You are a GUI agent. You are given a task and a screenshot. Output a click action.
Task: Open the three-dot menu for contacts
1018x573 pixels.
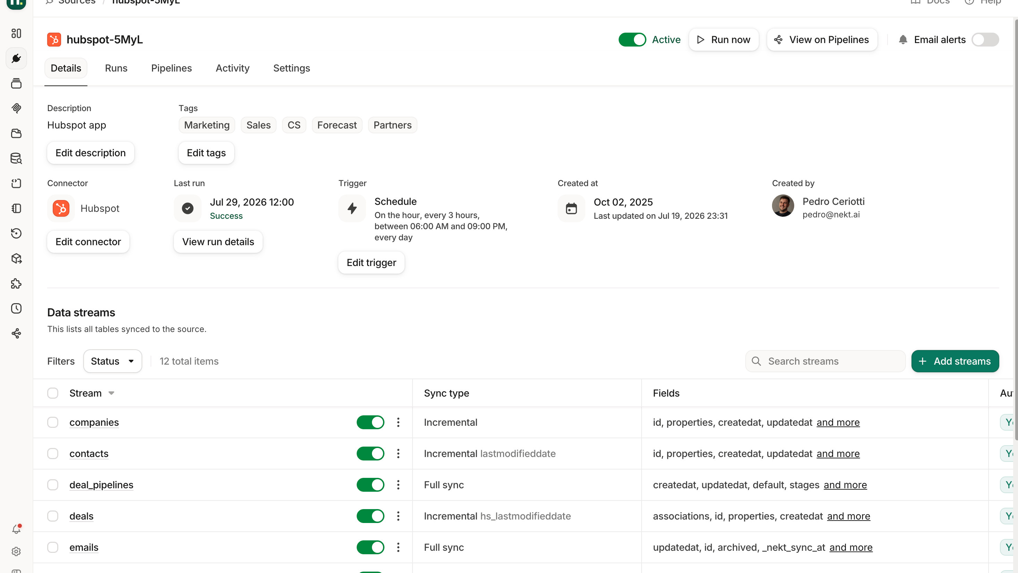tap(398, 454)
